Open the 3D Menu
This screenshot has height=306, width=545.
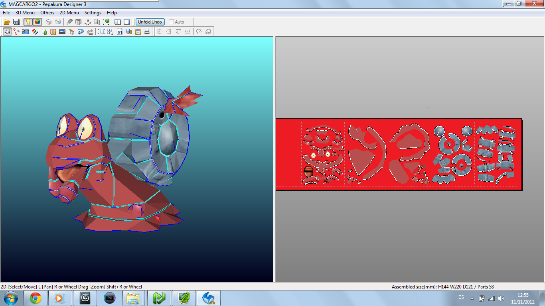(x=25, y=13)
